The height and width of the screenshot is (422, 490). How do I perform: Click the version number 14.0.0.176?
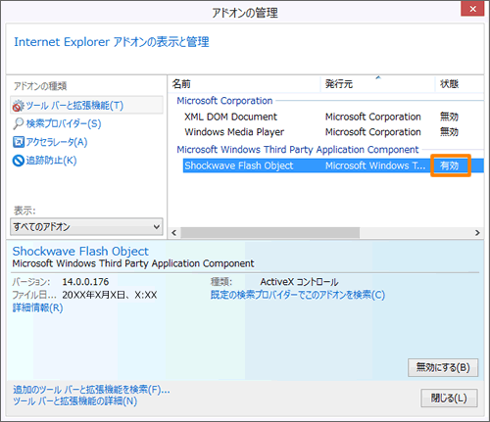point(85,282)
